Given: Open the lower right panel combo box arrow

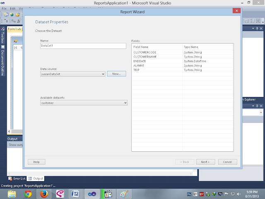Looking at the screenshot, I should click(261, 112).
